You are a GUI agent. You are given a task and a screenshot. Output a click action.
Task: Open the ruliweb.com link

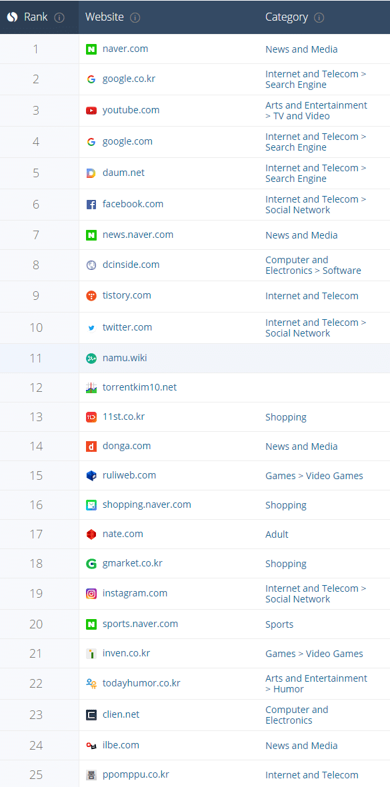(129, 475)
